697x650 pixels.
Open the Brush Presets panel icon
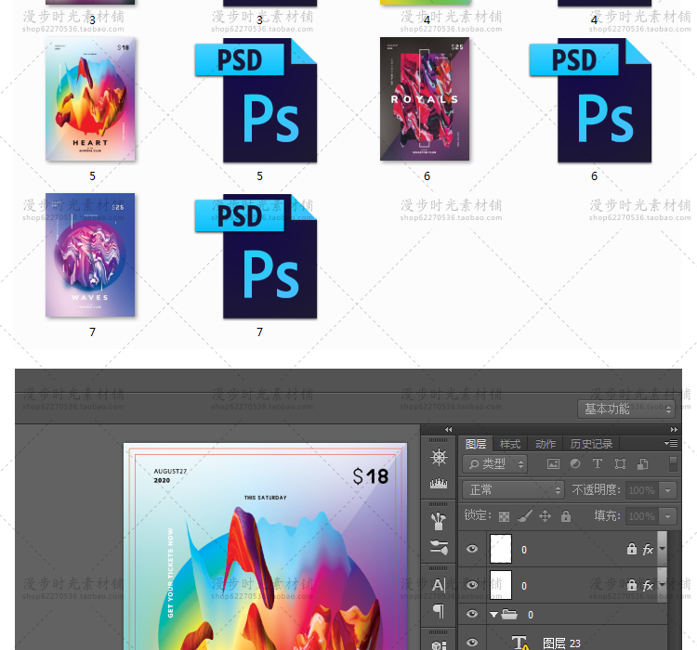[439, 546]
